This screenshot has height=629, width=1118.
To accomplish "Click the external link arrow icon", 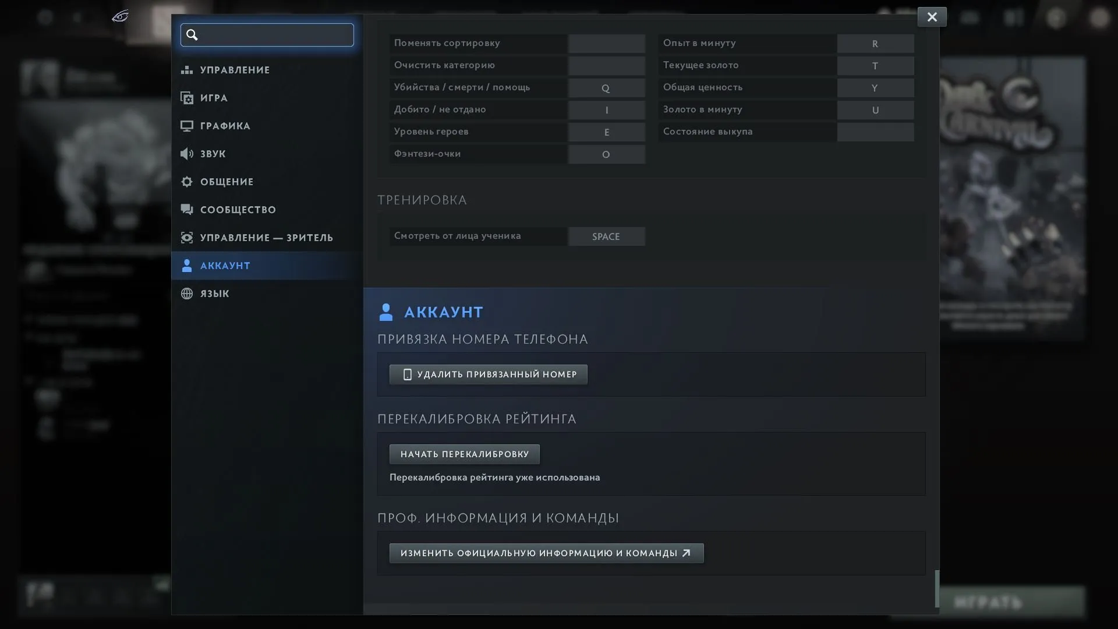I will (x=687, y=553).
